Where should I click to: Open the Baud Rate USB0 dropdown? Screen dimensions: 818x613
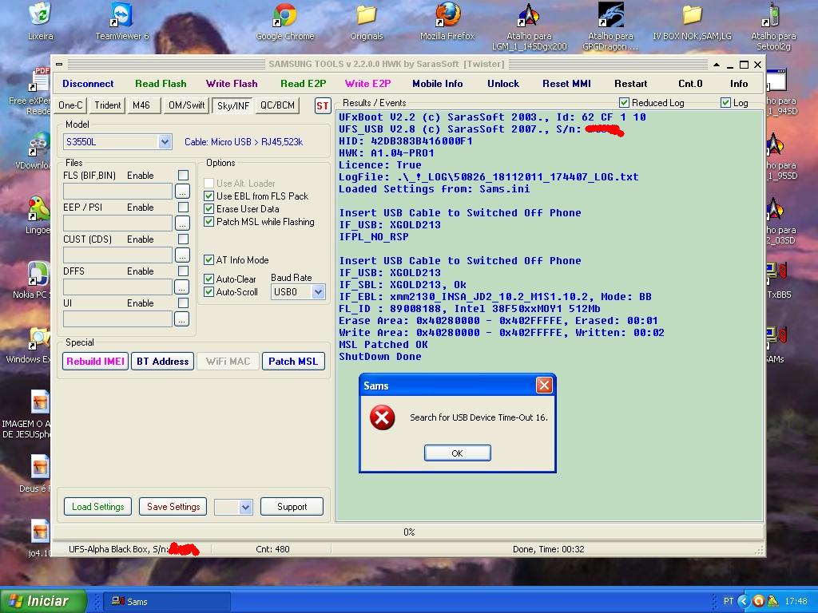[x=318, y=292]
